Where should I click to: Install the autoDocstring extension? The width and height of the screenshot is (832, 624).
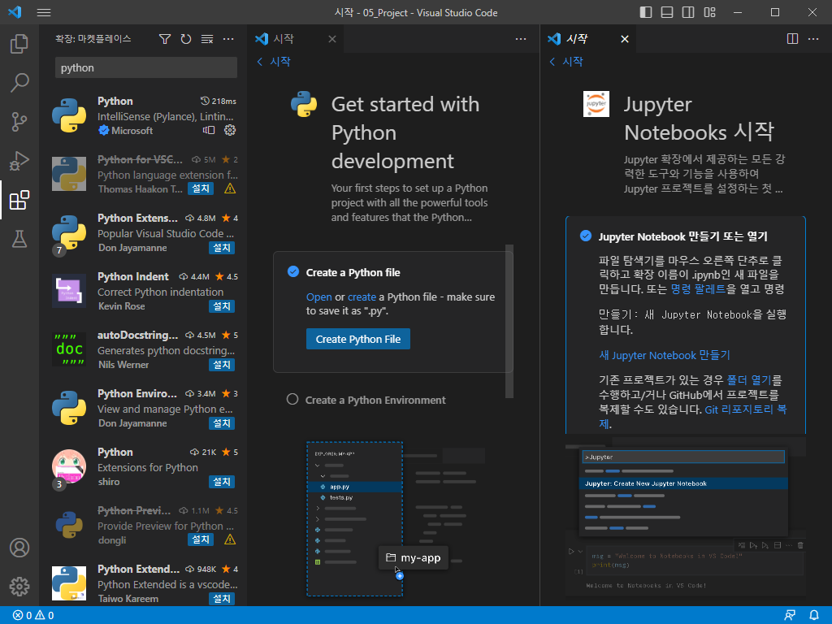click(222, 365)
